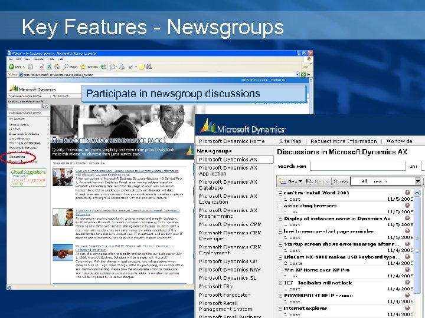This screenshot has height=318, width=425.
Task: Click the yellow folder icon in IE toolbar
Action: point(142,67)
